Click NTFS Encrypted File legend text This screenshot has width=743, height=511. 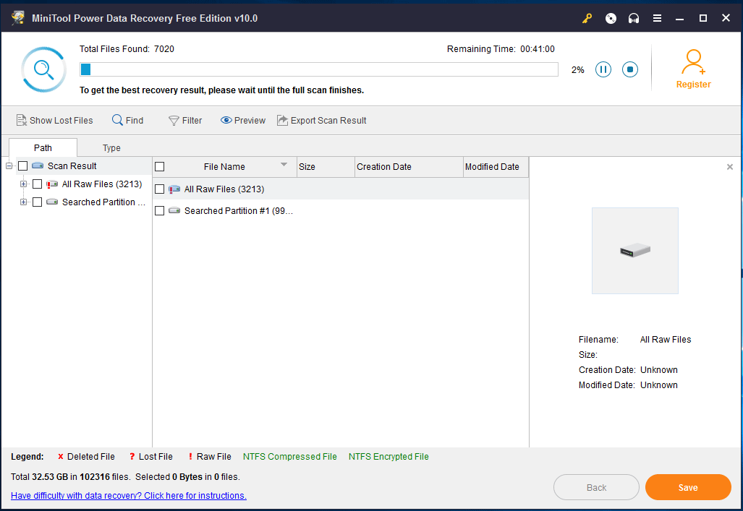[x=389, y=457]
